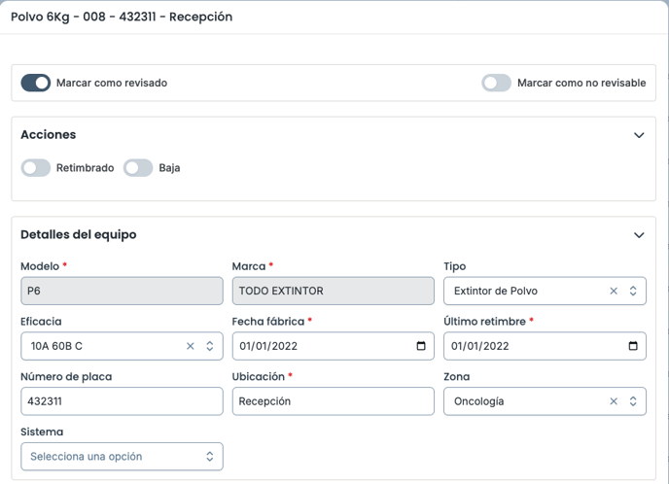
Task: Collapse the Detalles del equipo section
Action: click(639, 235)
